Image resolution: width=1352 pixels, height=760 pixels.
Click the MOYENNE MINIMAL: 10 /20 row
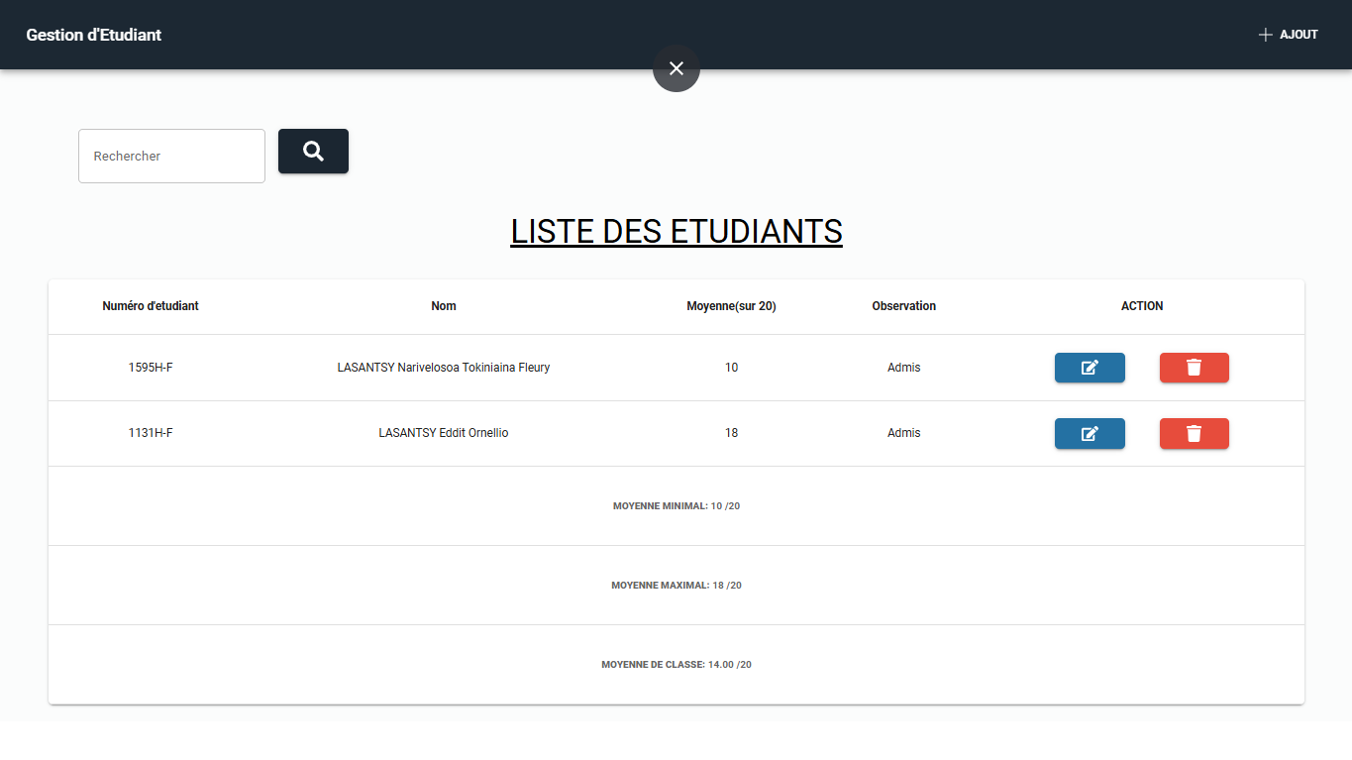(676, 506)
